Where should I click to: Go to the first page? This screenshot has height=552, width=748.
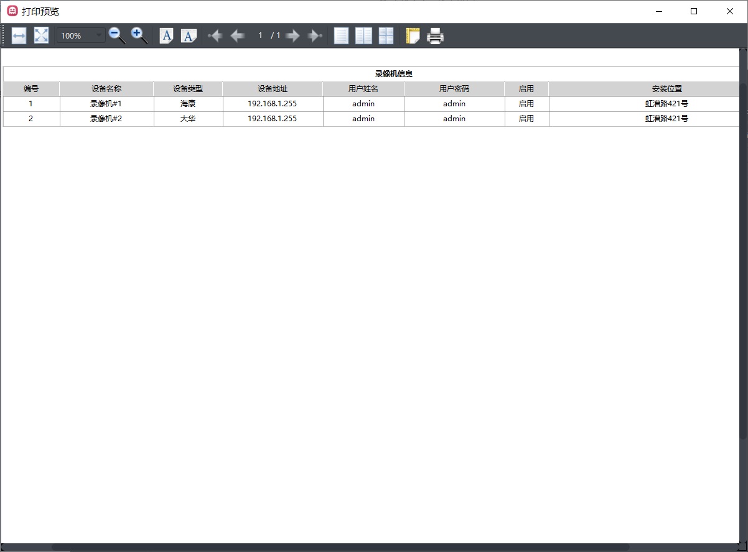point(215,36)
